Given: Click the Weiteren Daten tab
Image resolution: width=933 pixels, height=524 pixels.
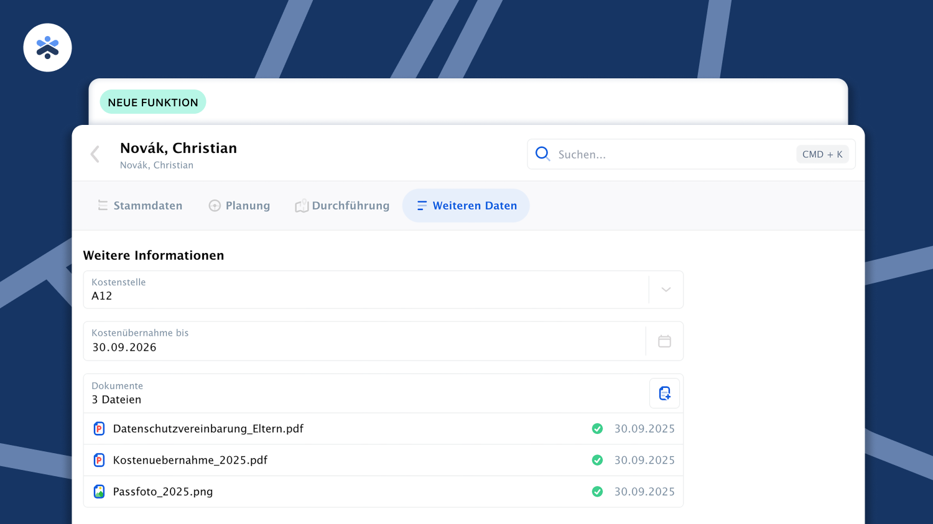Looking at the screenshot, I should [x=466, y=206].
